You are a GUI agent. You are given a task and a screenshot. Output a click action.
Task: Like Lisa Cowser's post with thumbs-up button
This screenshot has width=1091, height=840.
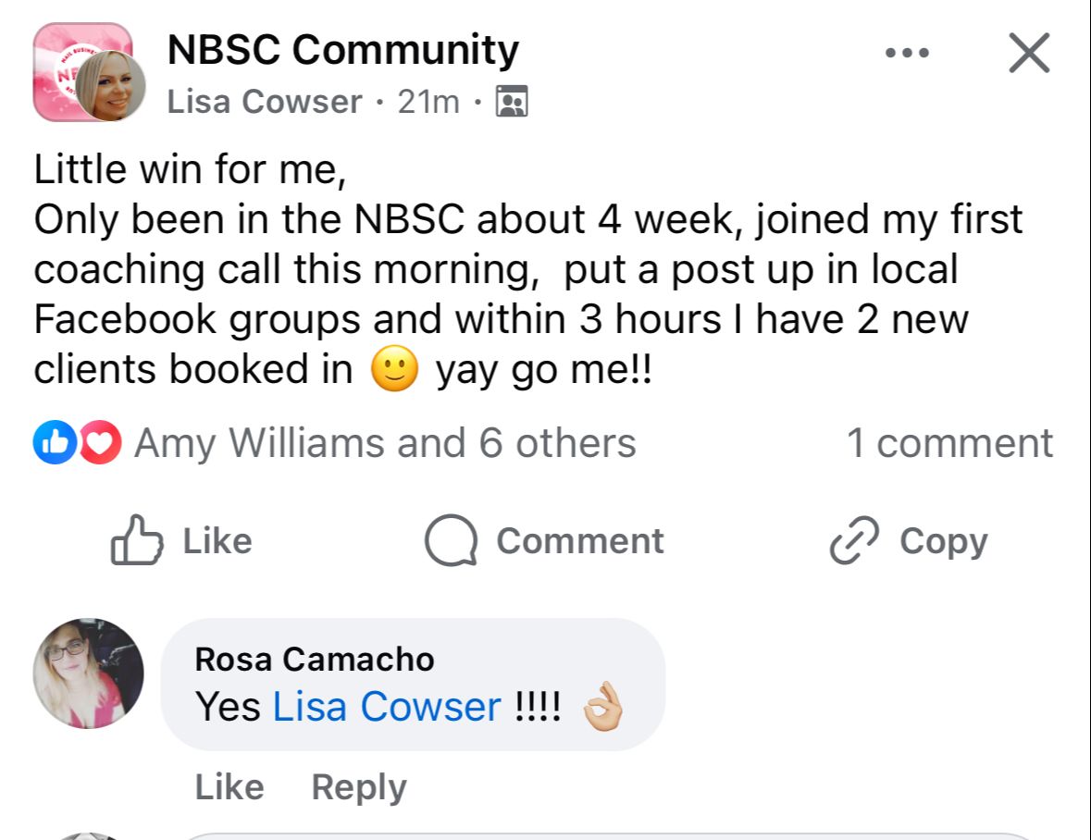pyautogui.click(x=181, y=541)
